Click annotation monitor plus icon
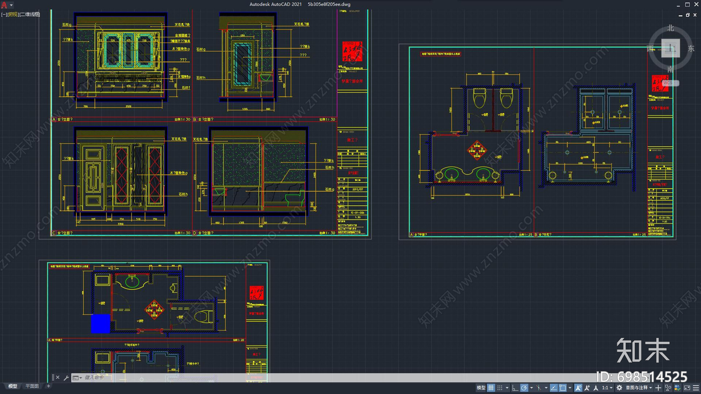This screenshot has width=701, height=394. pyautogui.click(x=658, y=388)
